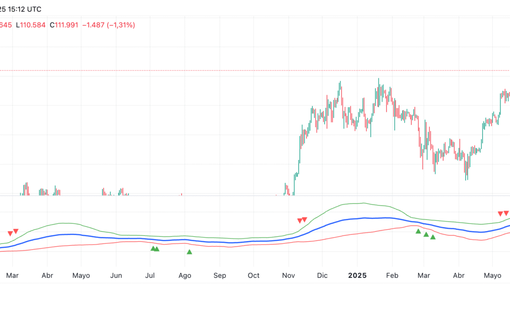Viewport: 510px width, 318px height.
Task: Select the left red triangle above Nov
Action: point(299,221)
